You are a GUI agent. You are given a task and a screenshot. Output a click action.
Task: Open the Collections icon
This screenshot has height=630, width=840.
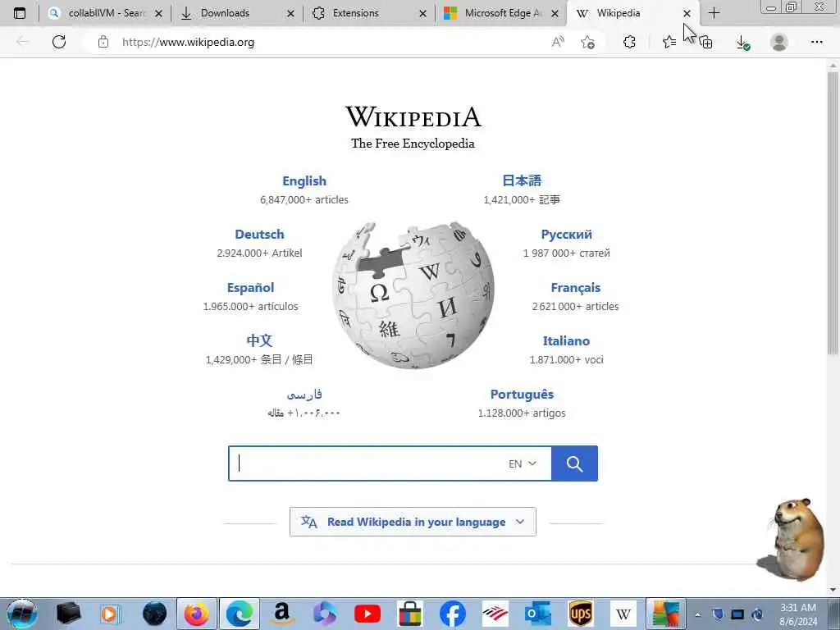[x=706, y=42]
